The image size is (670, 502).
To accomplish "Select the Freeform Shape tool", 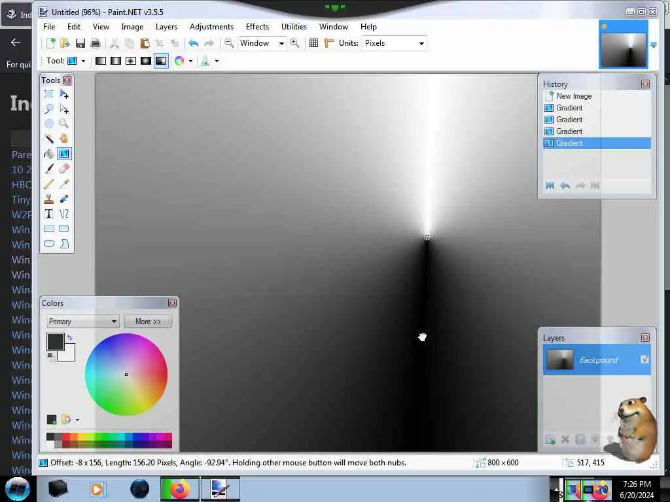I will (x=64, y=244).
